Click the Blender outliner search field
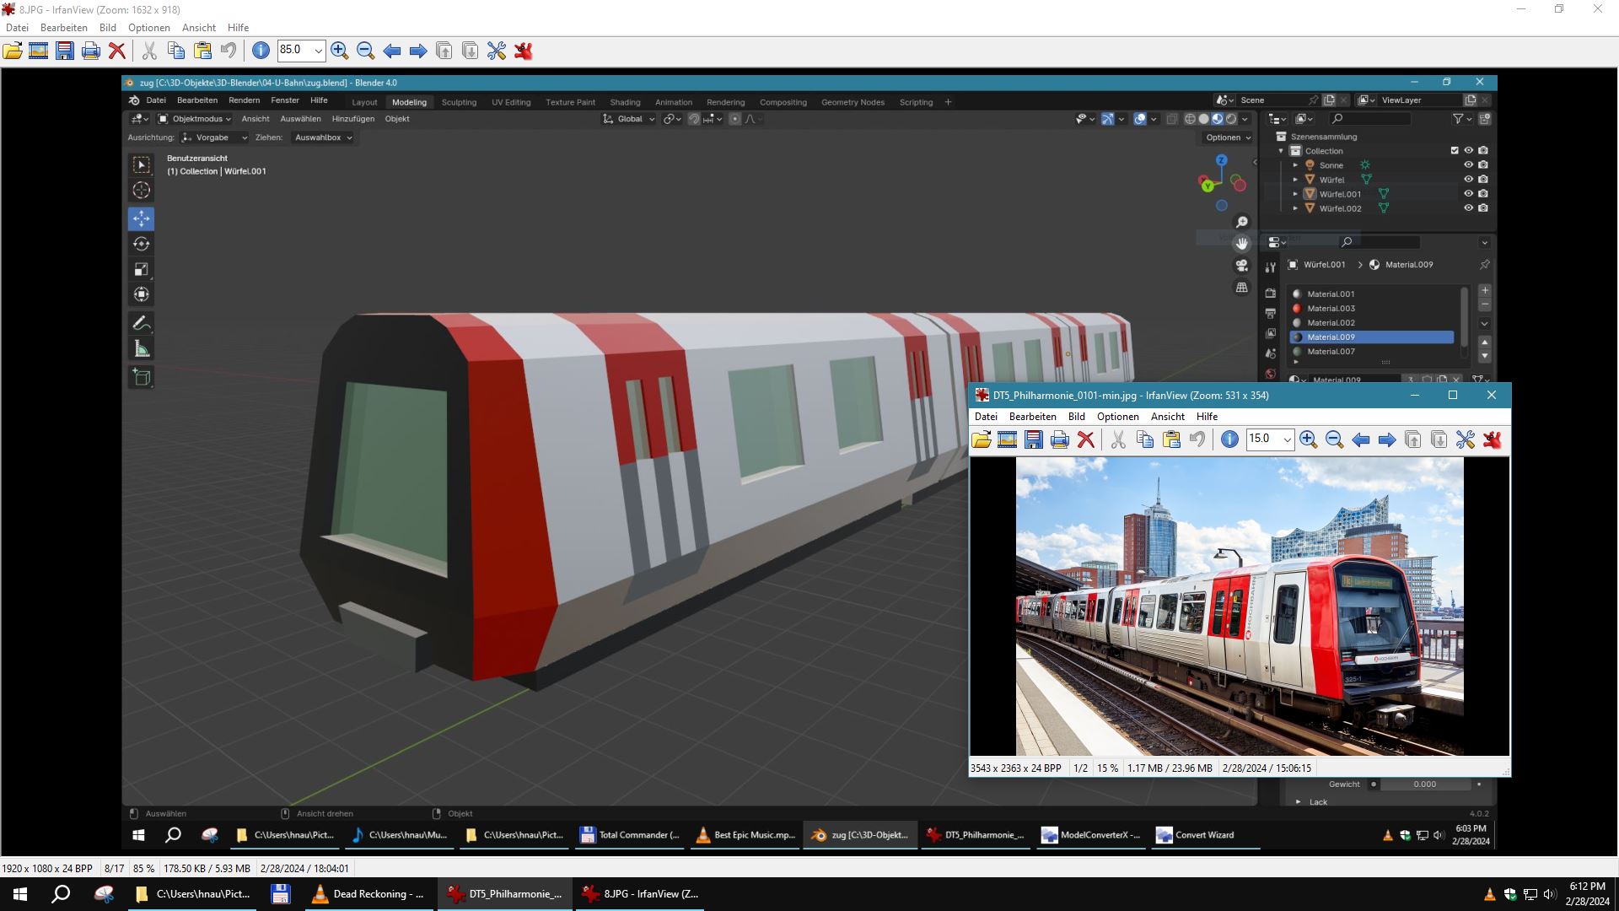This screenshot has height=911, width=1619. 1369,119
